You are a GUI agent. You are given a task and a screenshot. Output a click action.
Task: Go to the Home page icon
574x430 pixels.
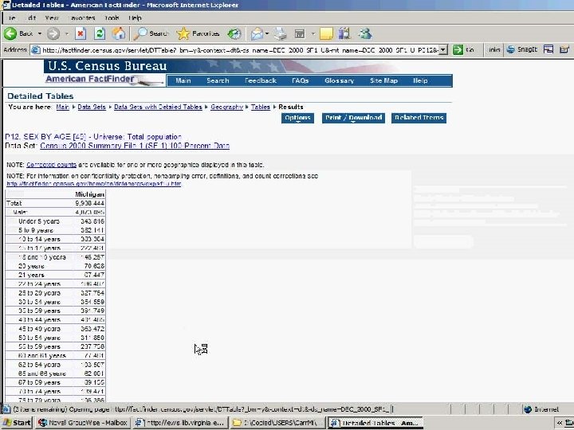(119, 33)
